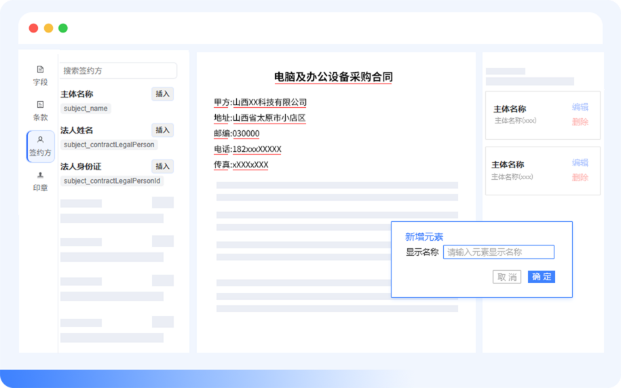Click the 新增元素 dialog heading
The height and width of the screenshot is (388, 621).
point(424,237)
